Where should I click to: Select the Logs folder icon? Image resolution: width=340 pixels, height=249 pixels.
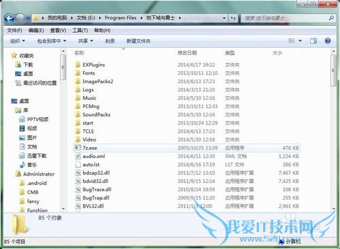[78, 90]
